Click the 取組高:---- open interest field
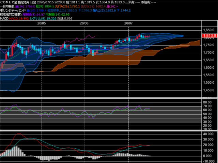The image size is (218, 163). [149, 2]
